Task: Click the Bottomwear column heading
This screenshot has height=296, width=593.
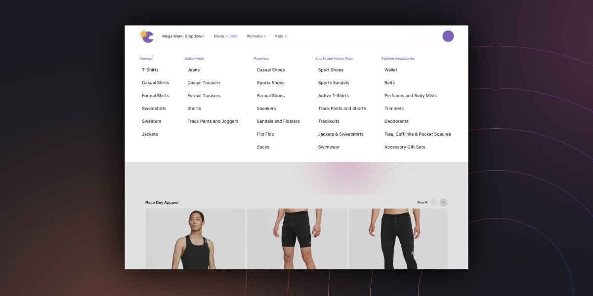Action: tap(194, 59)
